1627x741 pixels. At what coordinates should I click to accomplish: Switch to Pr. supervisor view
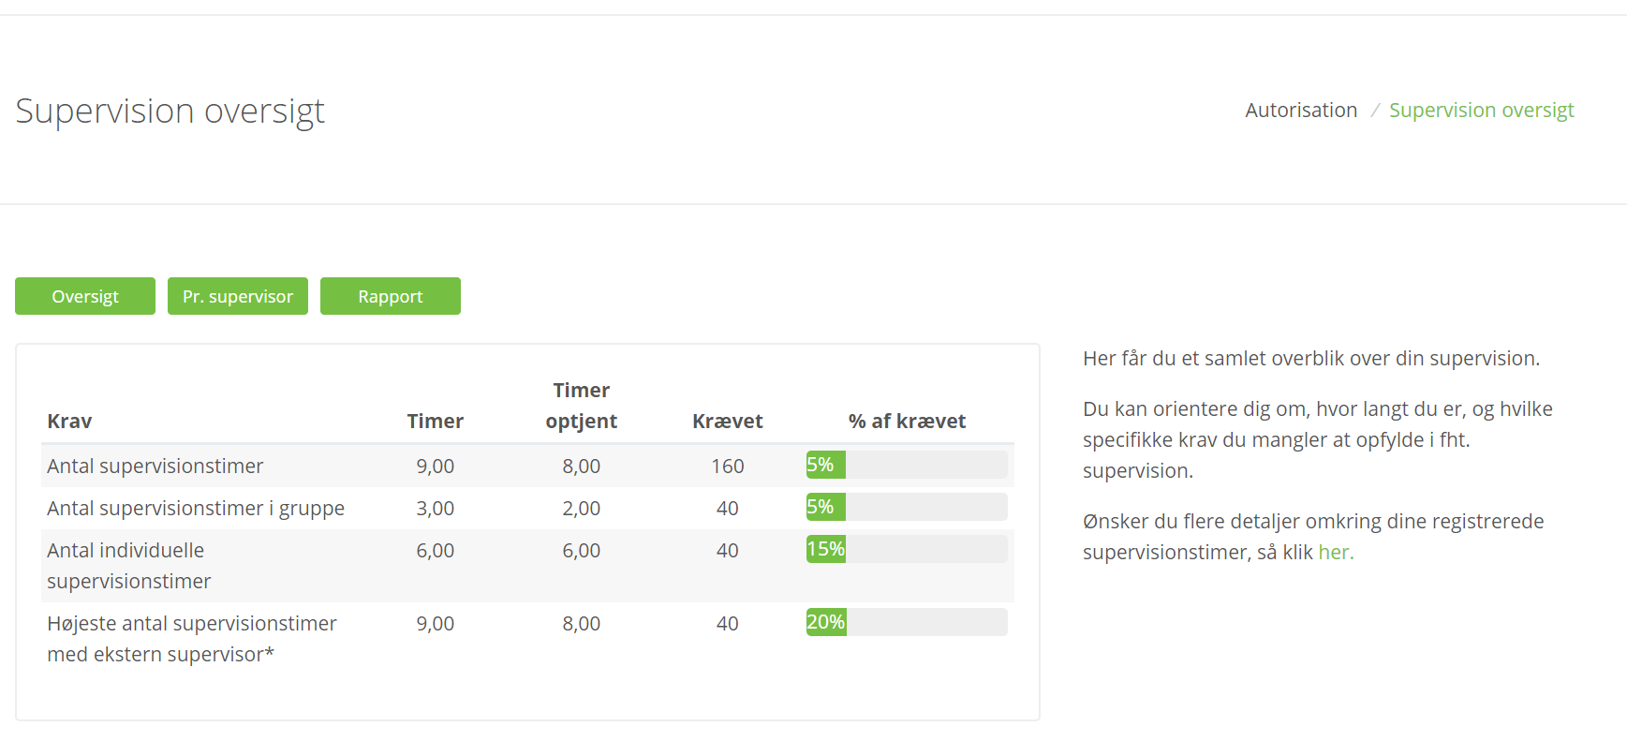coord(238,296)
